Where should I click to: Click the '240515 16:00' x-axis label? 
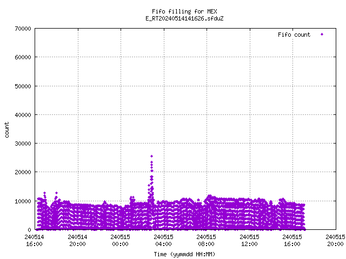click(292, 241)
